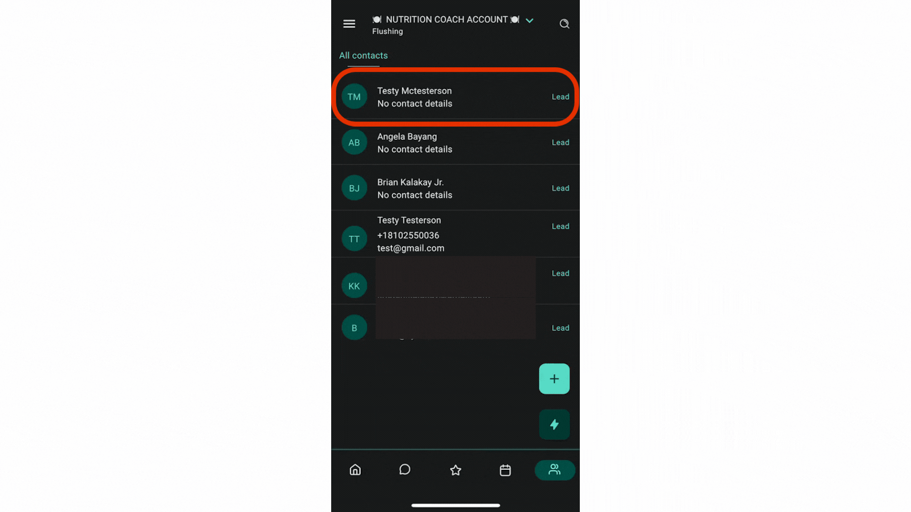
Task: Open the contacts people tab
Action: click(x=554, y=469)
